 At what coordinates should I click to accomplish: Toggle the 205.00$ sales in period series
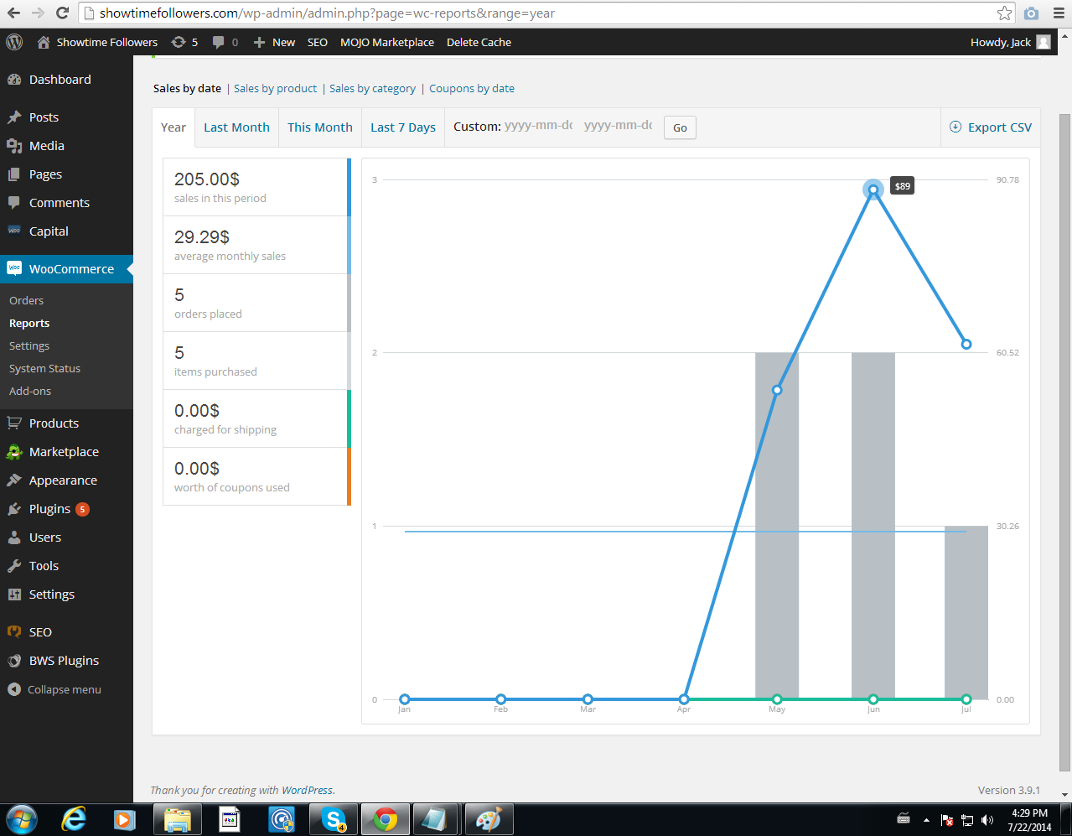tap(256, 187)
